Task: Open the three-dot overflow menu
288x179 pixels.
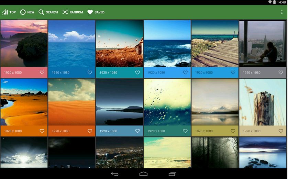Action: (x=282, y=12)
